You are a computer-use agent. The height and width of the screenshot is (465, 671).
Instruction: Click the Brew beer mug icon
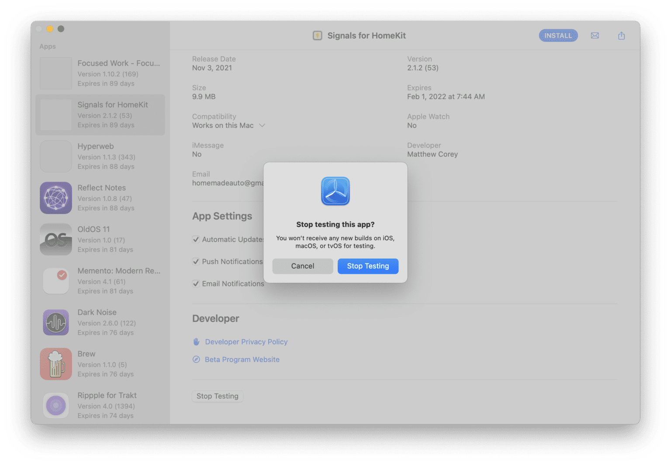(x=55, y=363)
